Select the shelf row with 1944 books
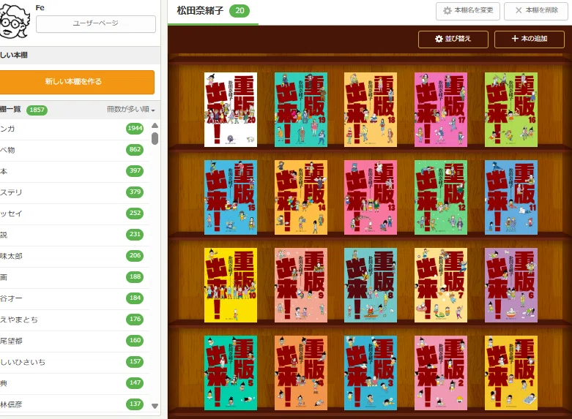This screenshot has height=419, width=572. (x=75, y=129)
